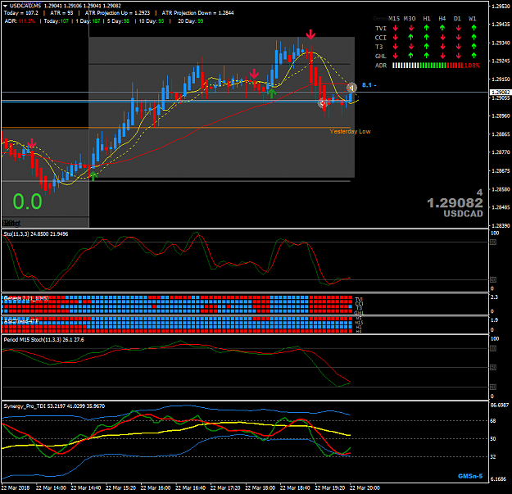The image size is (512, 494).
Task: Click the red 108% ADR value
Action: [472, 66]
